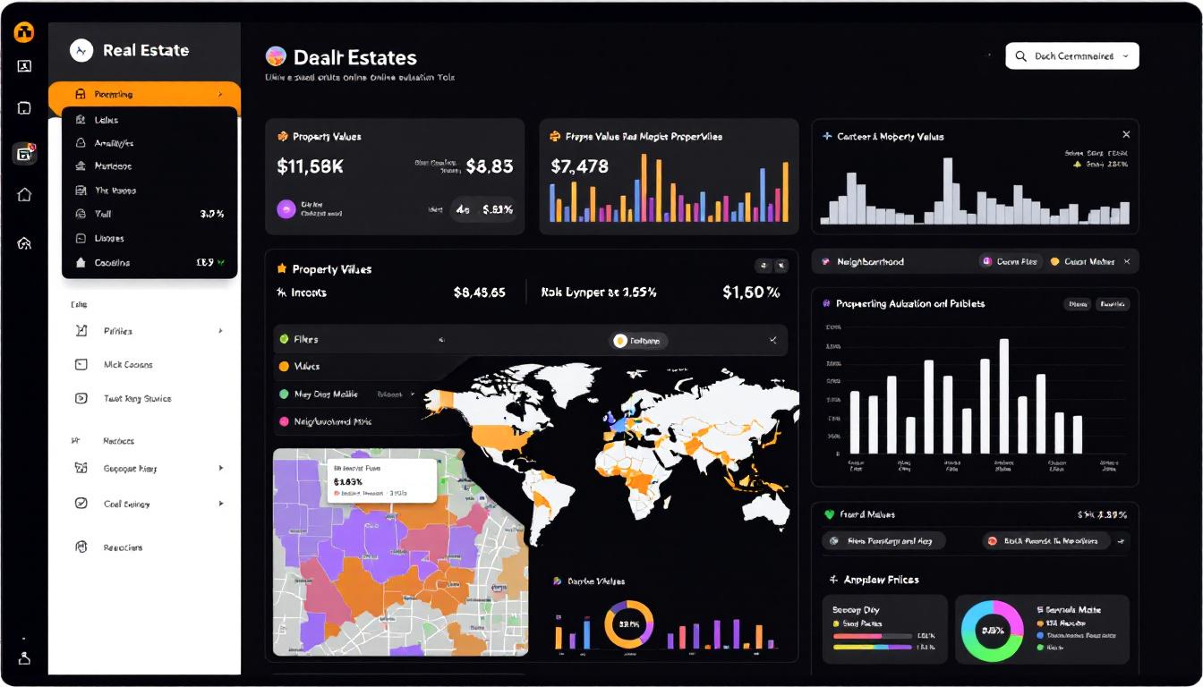Click the yellow-dot pill button in the Filters row

point(639,341)
